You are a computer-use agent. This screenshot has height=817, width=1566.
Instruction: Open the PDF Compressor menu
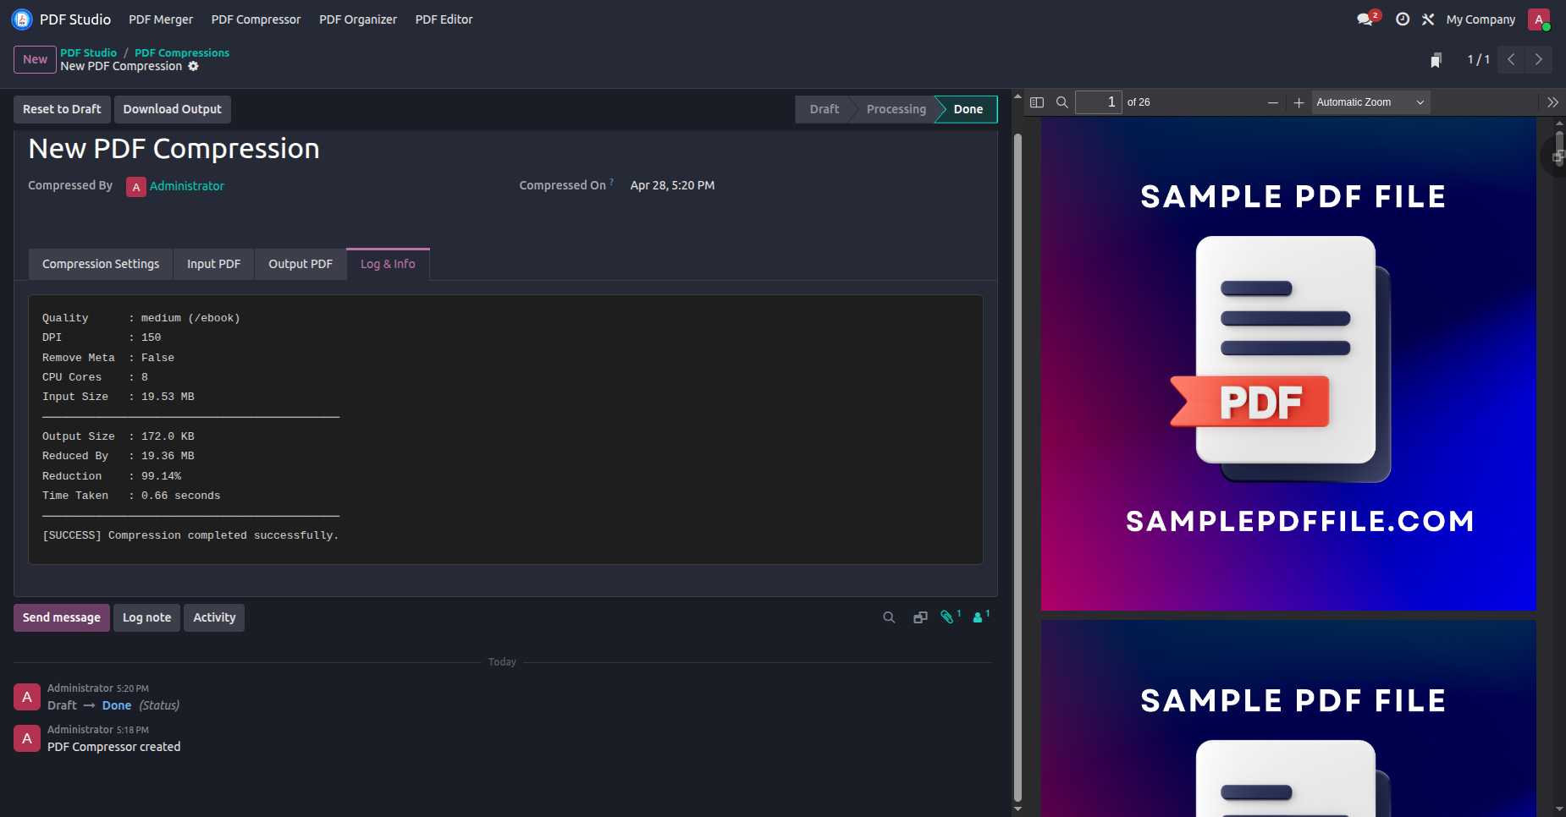(256, 19)
